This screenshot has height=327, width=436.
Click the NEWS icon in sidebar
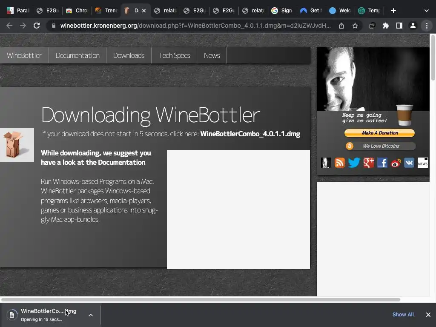[x=423, y=163]
